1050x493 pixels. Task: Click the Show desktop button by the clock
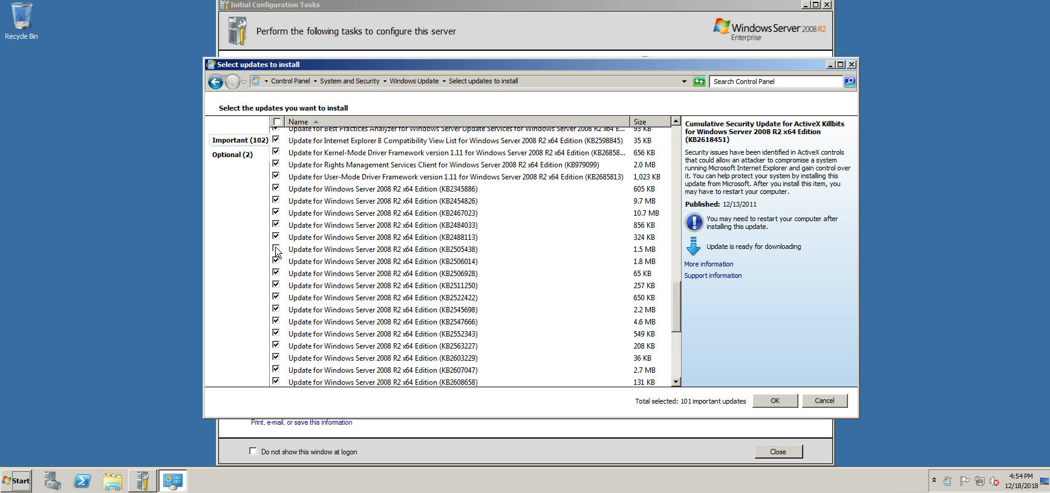coord(1045,481)
